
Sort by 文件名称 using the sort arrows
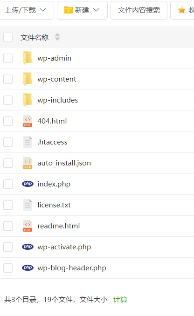tap(57, 37)
